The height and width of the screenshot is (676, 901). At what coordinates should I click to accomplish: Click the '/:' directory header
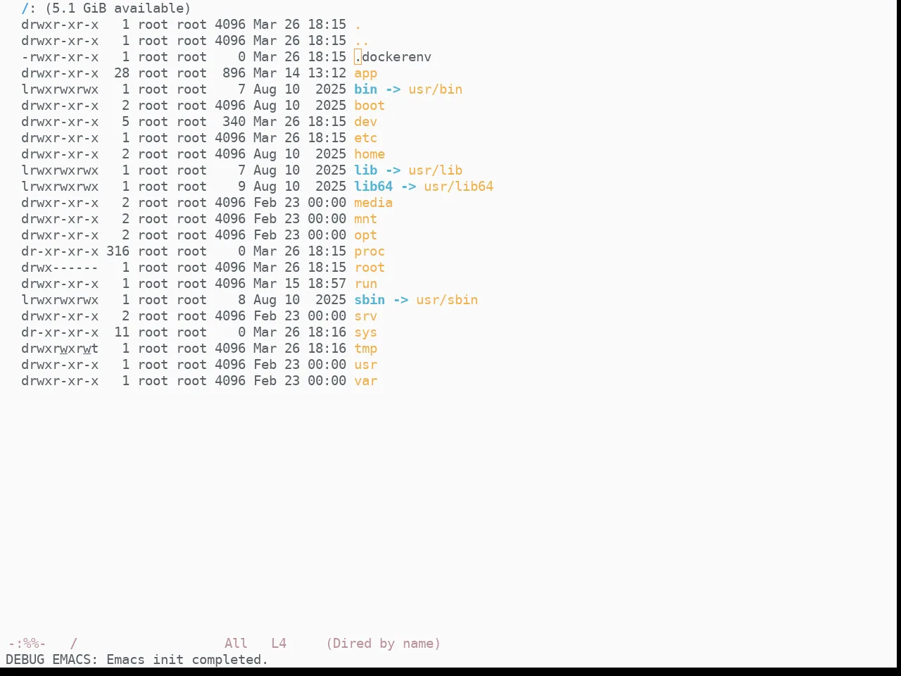tap(29, 8)
